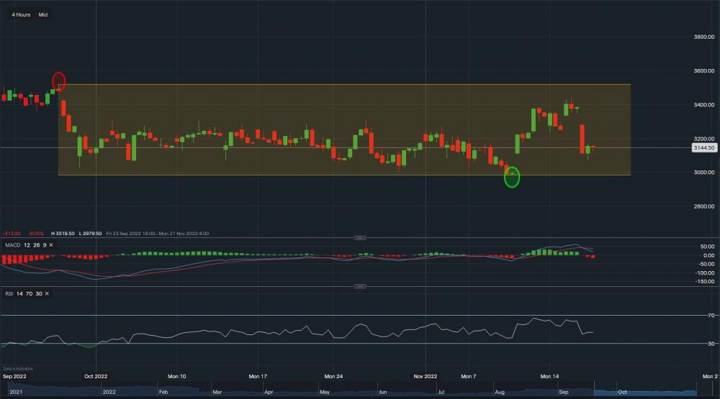Viewport: 720px width, 399px height.
Task: Select the green circle annotation at the range low
Action: tap(511, 177)
